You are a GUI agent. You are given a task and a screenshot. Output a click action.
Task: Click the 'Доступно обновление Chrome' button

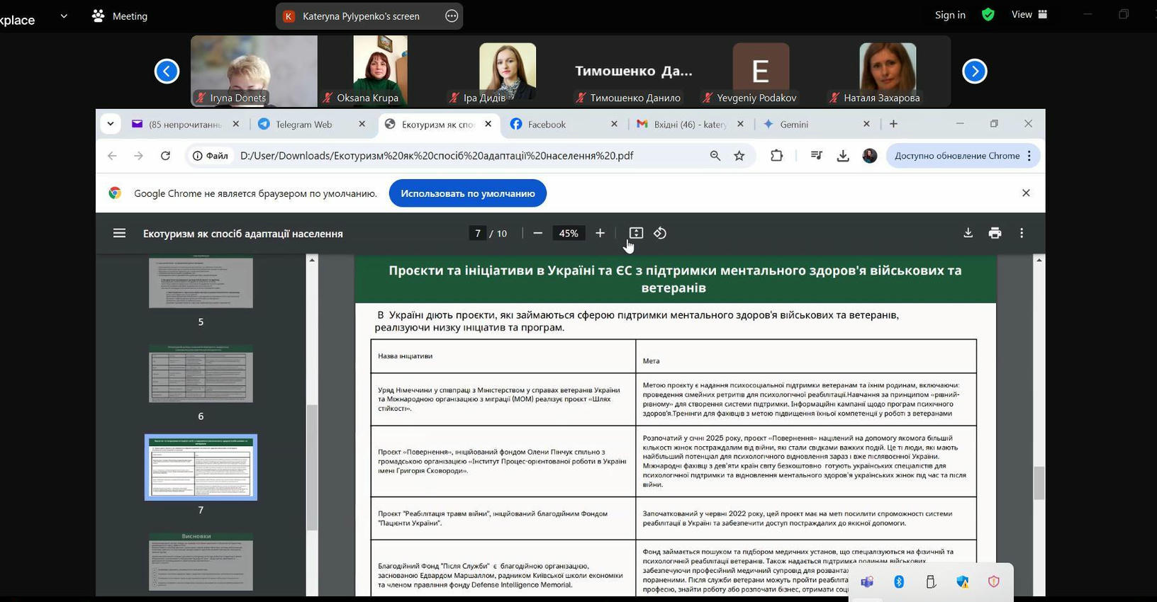click(x=956, y=156)
